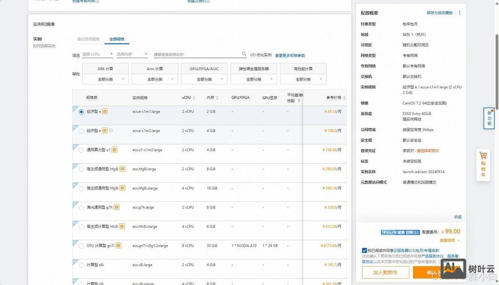This screenshot has height=285, width=499.
Task: Select the ecs.hfc8i.xlarge instance radio button
Action: tap(81, 226)
